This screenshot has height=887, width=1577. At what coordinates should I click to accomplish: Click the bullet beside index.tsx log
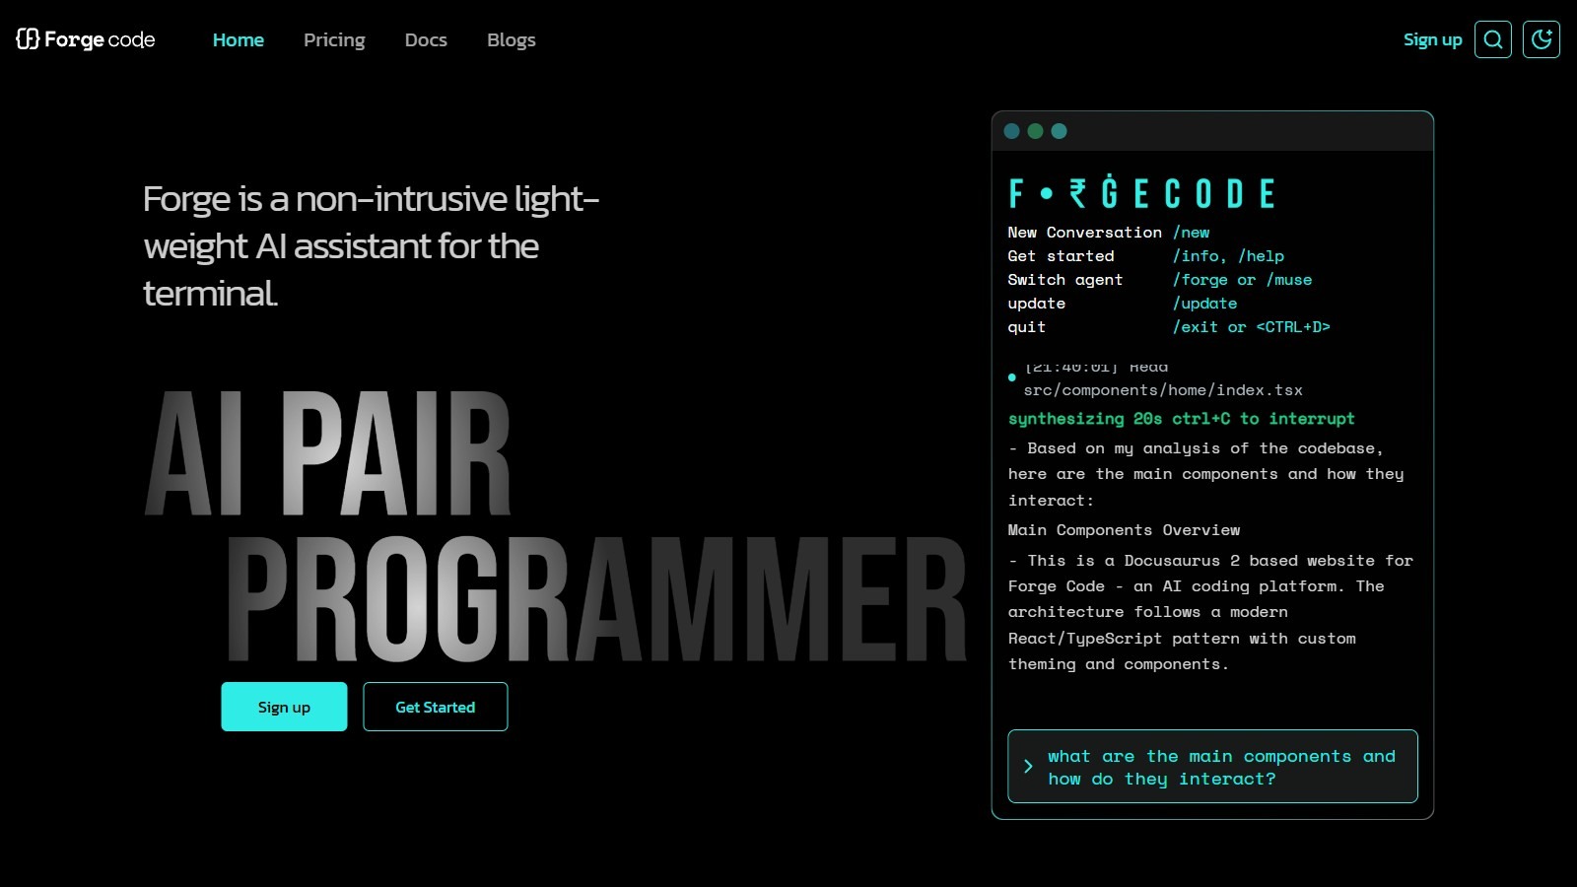tap(1012, 377)
